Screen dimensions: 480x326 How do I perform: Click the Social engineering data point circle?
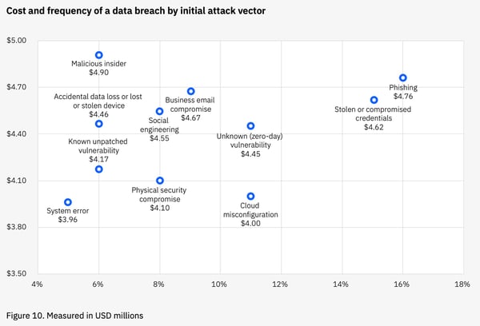159,111
